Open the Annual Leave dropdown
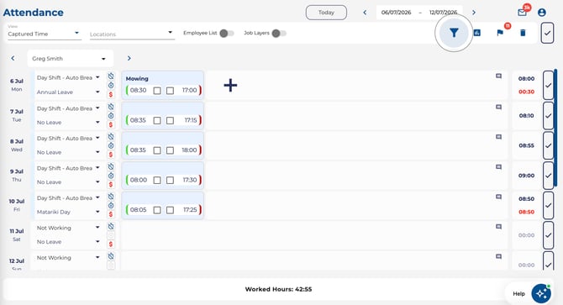The width and height of the screenshot is (563, 305). coord(68,92)
